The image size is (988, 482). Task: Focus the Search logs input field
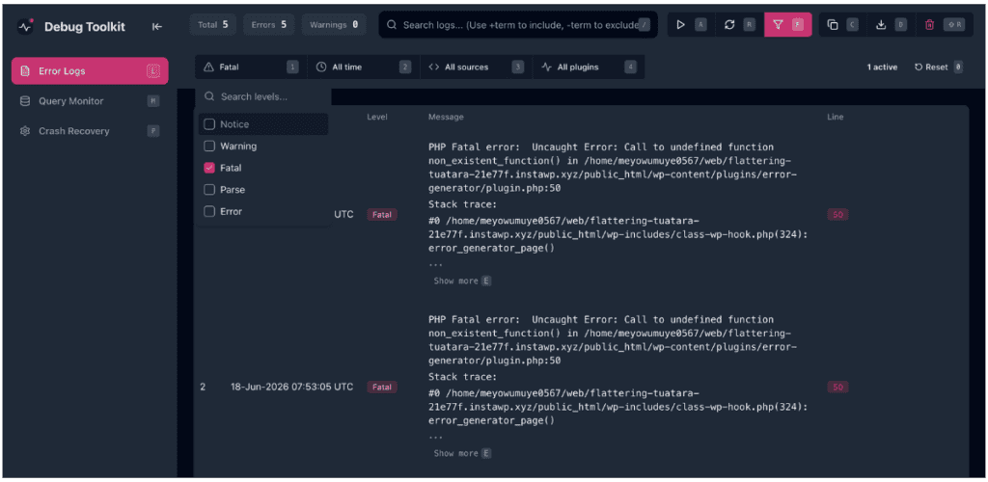pos(518,24)
